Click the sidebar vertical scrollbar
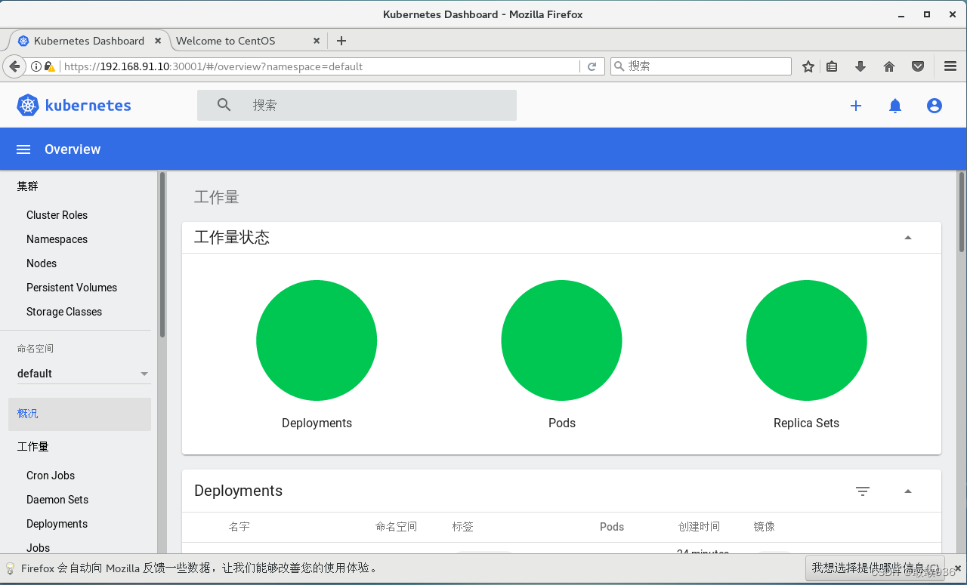Screen dimensions: 967x585 tap(162, 254)
